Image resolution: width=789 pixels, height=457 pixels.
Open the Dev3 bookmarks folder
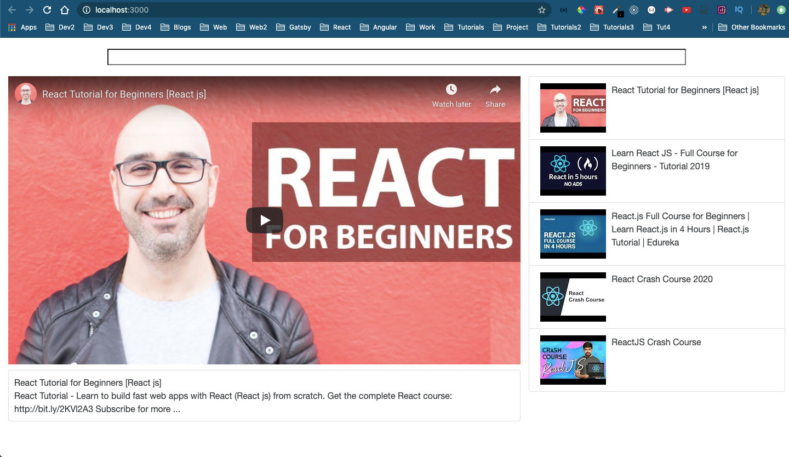tap(99, 27)
